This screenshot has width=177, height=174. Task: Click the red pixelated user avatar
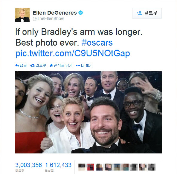(90, 167)
